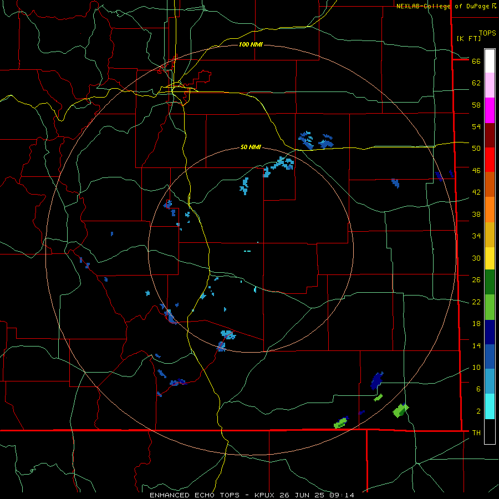The image size is (499, 499).
Task: Click the '34' legend value
Action: (x=476, y=236)
